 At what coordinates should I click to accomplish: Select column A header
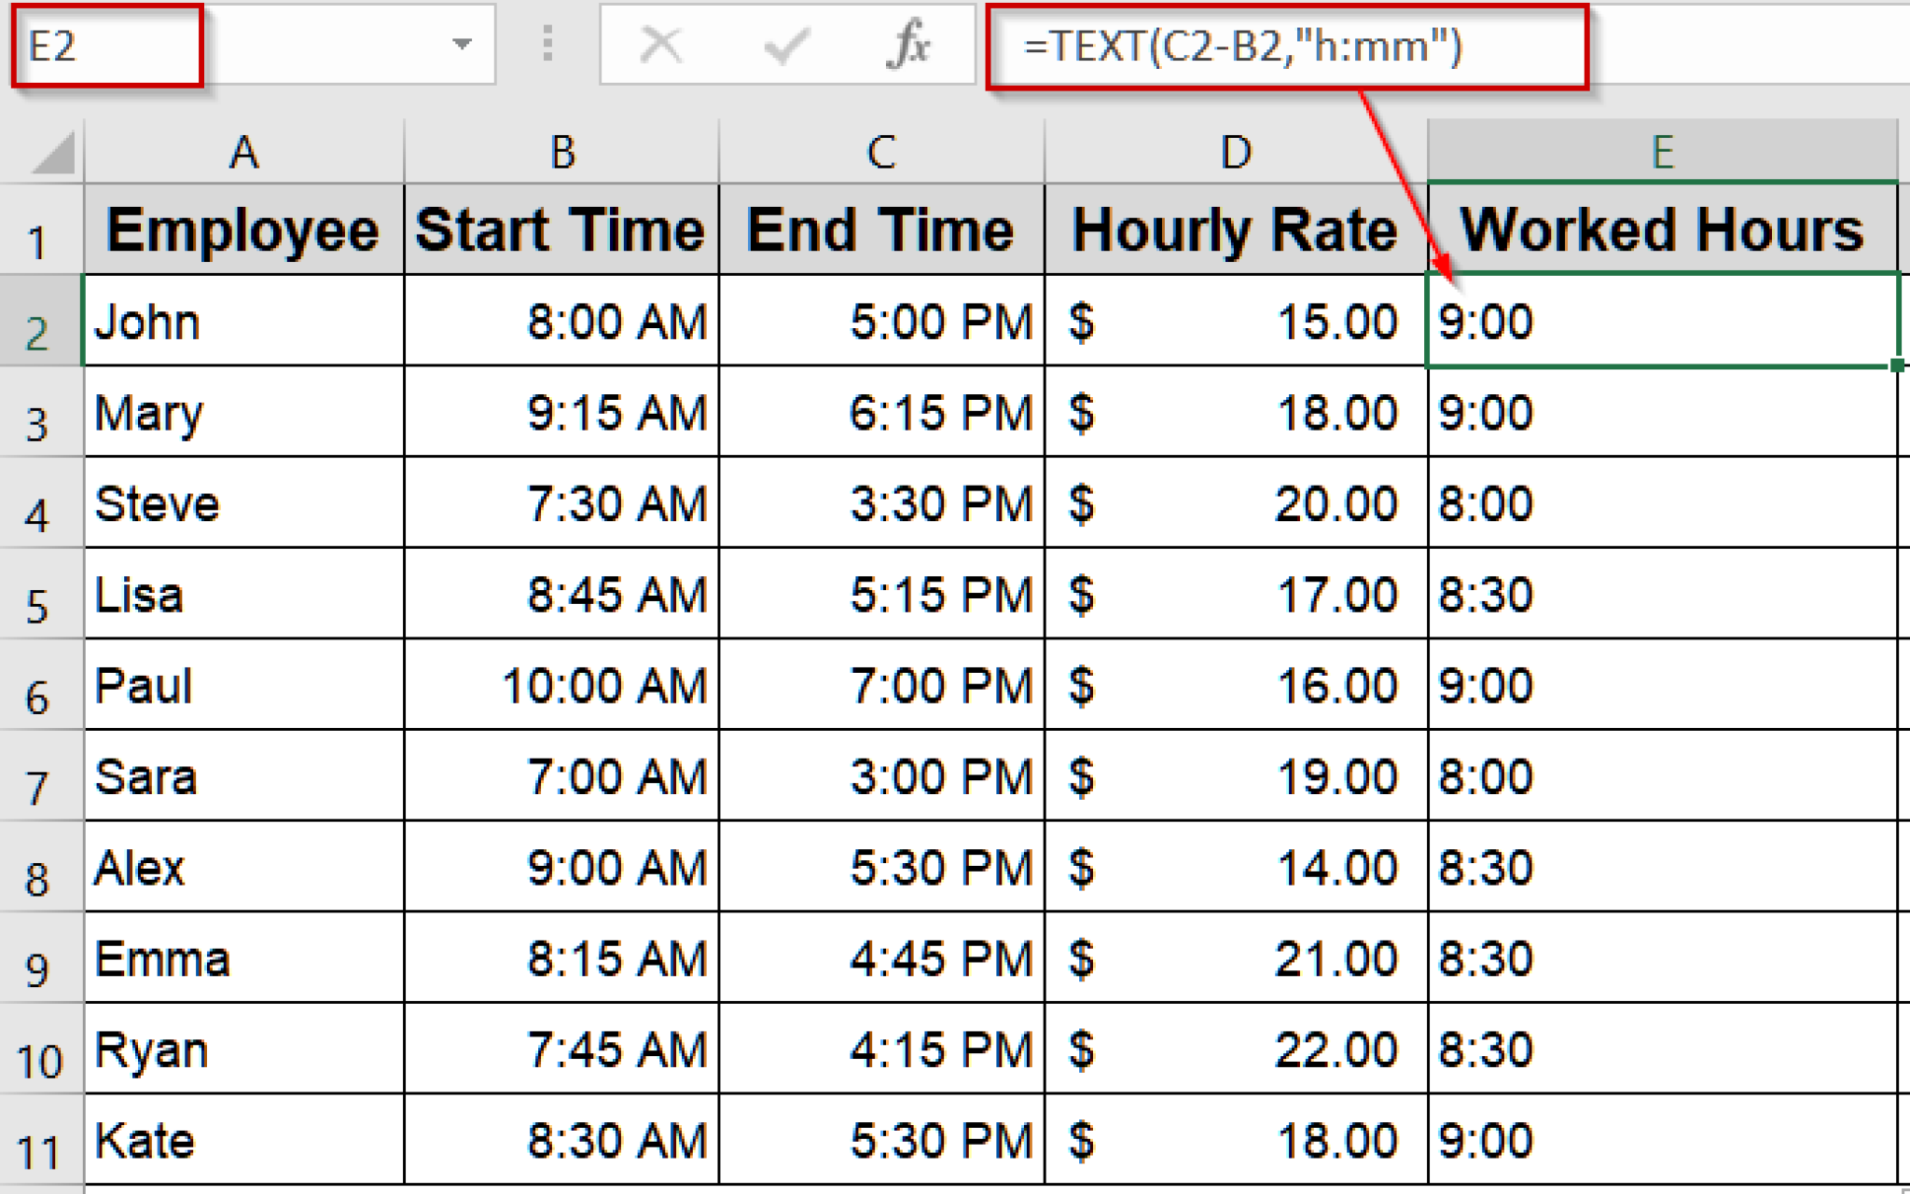(x=243, y=151)
